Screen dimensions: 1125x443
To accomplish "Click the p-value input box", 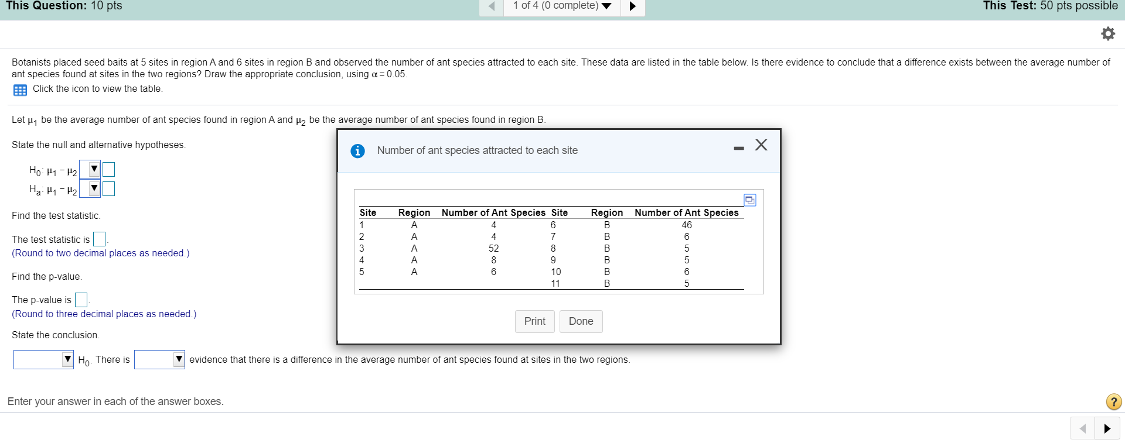I will [81, 300].
